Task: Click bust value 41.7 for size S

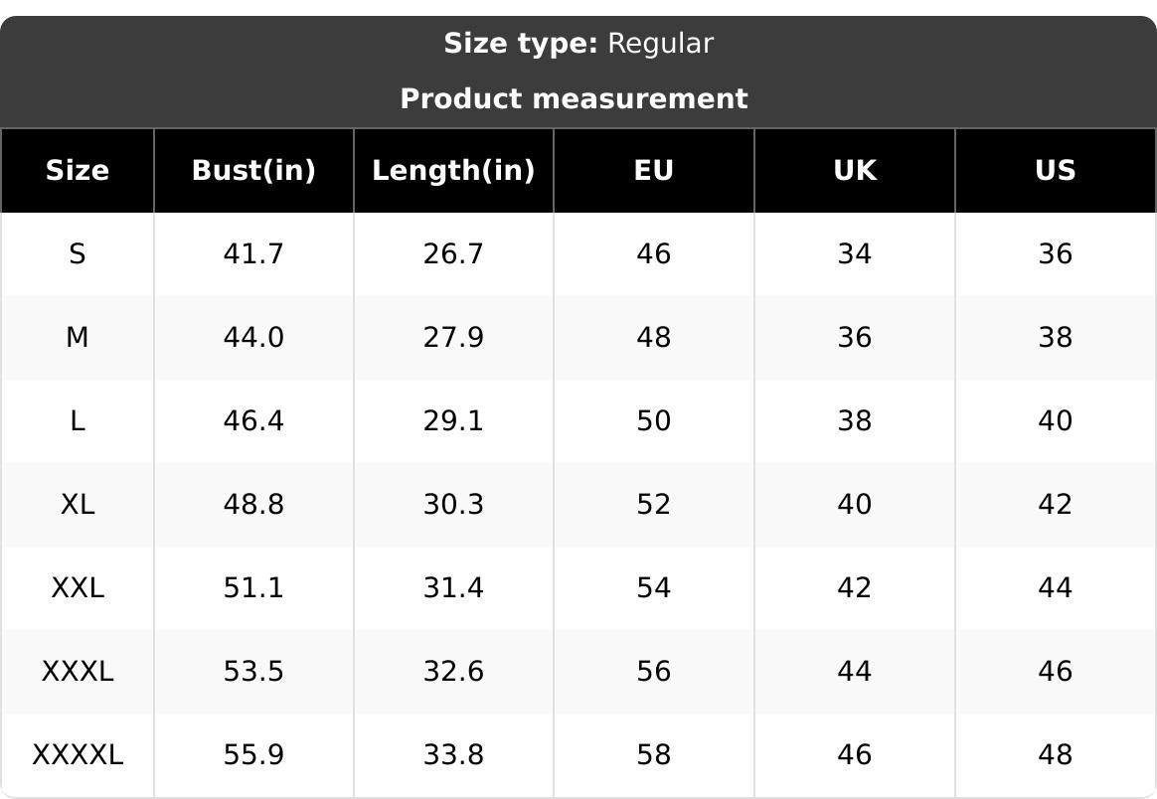Action: point(253,253)
